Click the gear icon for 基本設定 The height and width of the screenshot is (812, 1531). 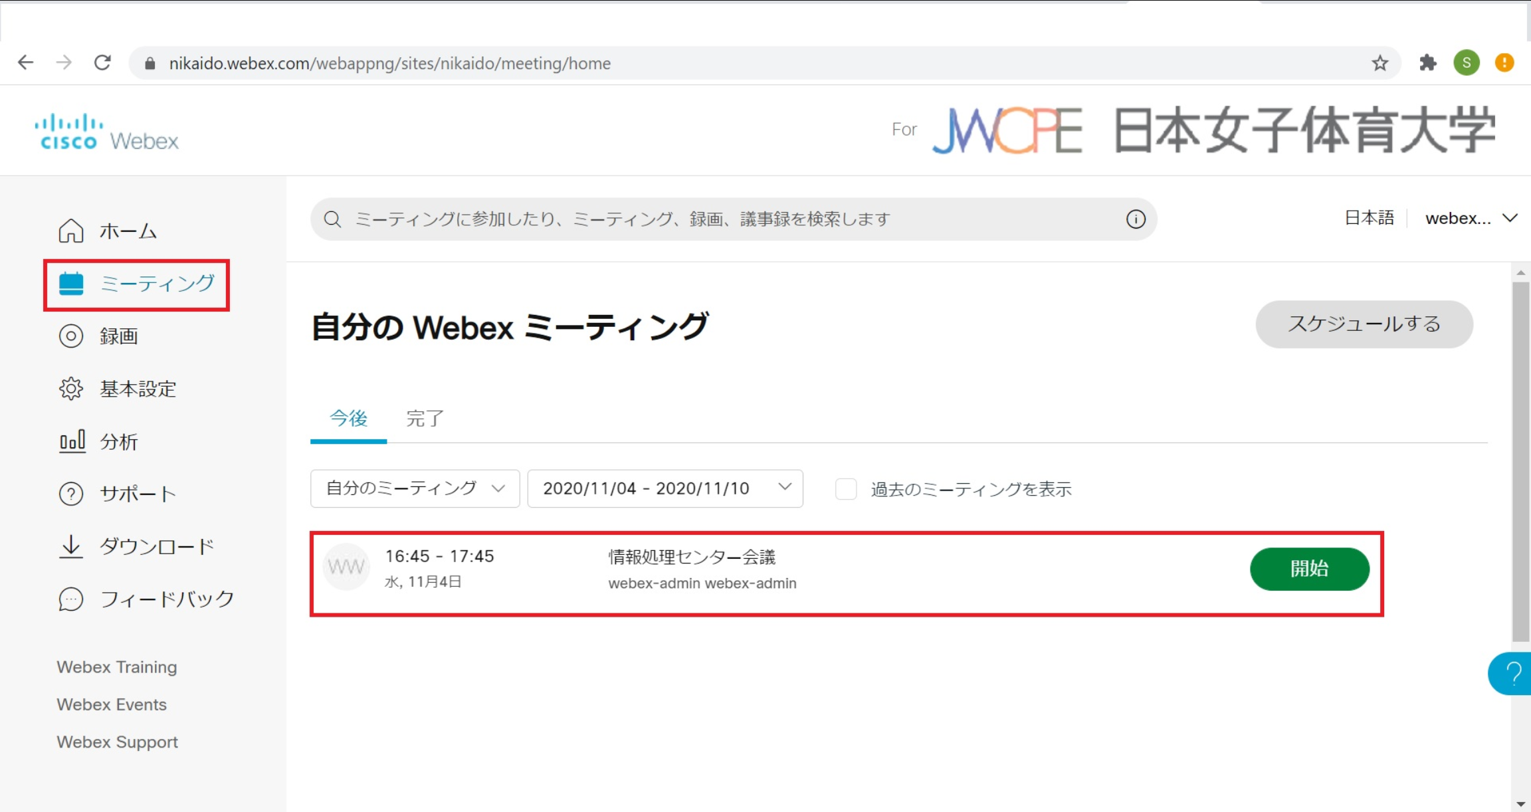point(71,389)
